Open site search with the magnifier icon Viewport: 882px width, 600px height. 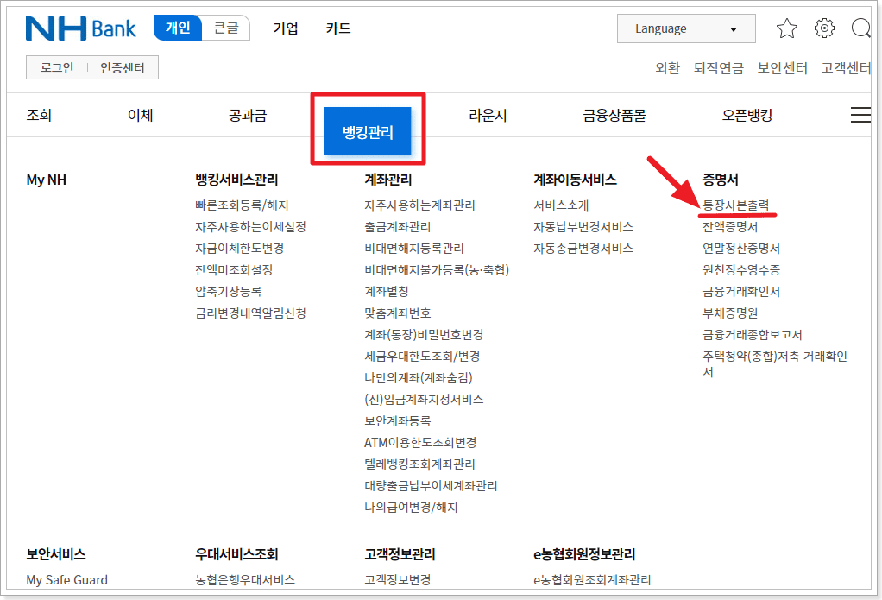coord(861,28)
